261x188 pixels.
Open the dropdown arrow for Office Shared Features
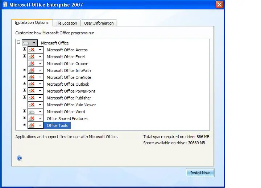(40, 119)
